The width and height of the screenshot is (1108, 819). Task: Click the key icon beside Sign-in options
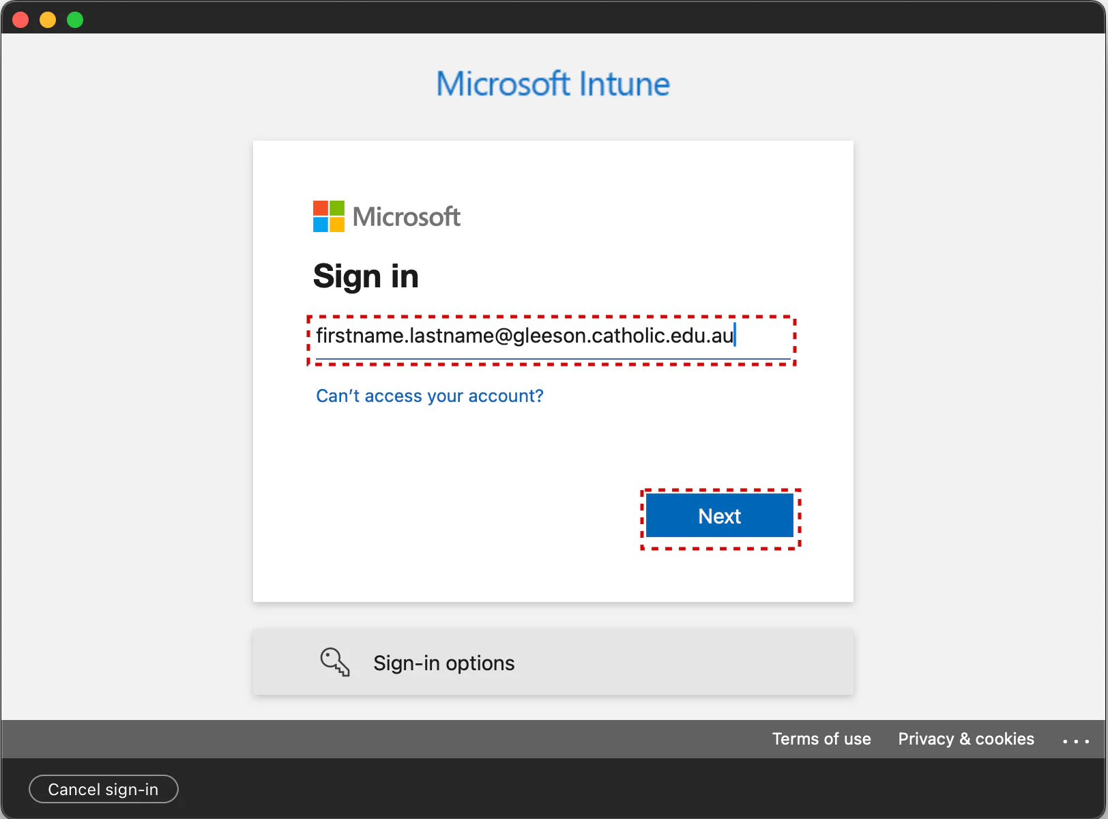(335, 662)
